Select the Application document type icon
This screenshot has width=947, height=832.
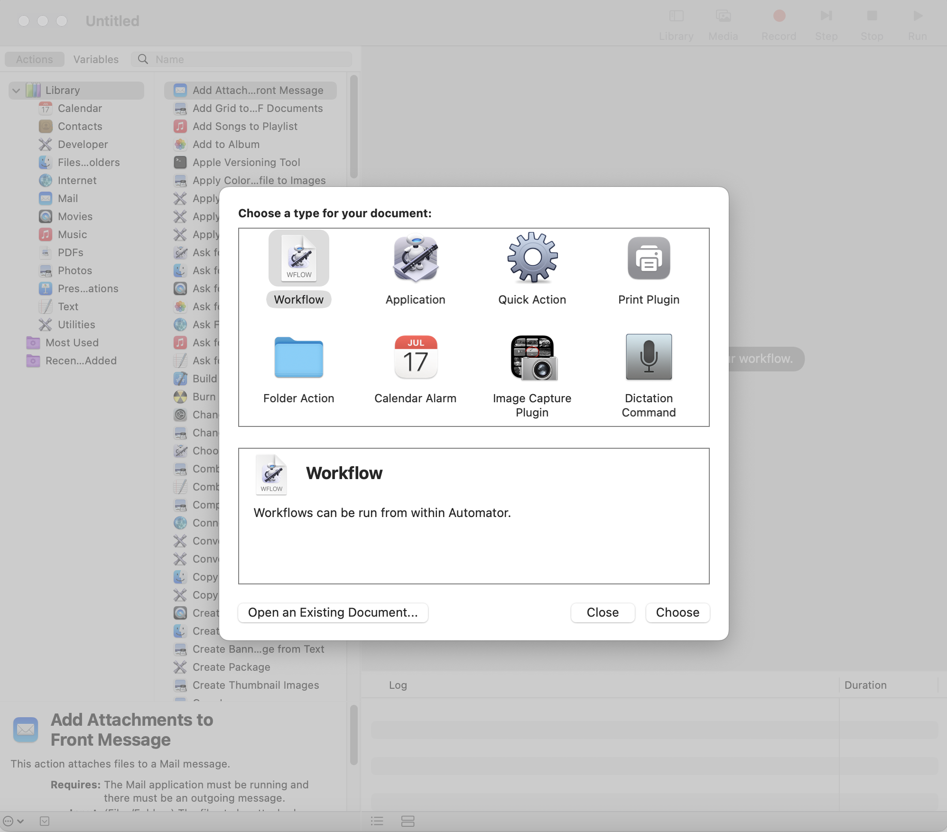[416, 259]
